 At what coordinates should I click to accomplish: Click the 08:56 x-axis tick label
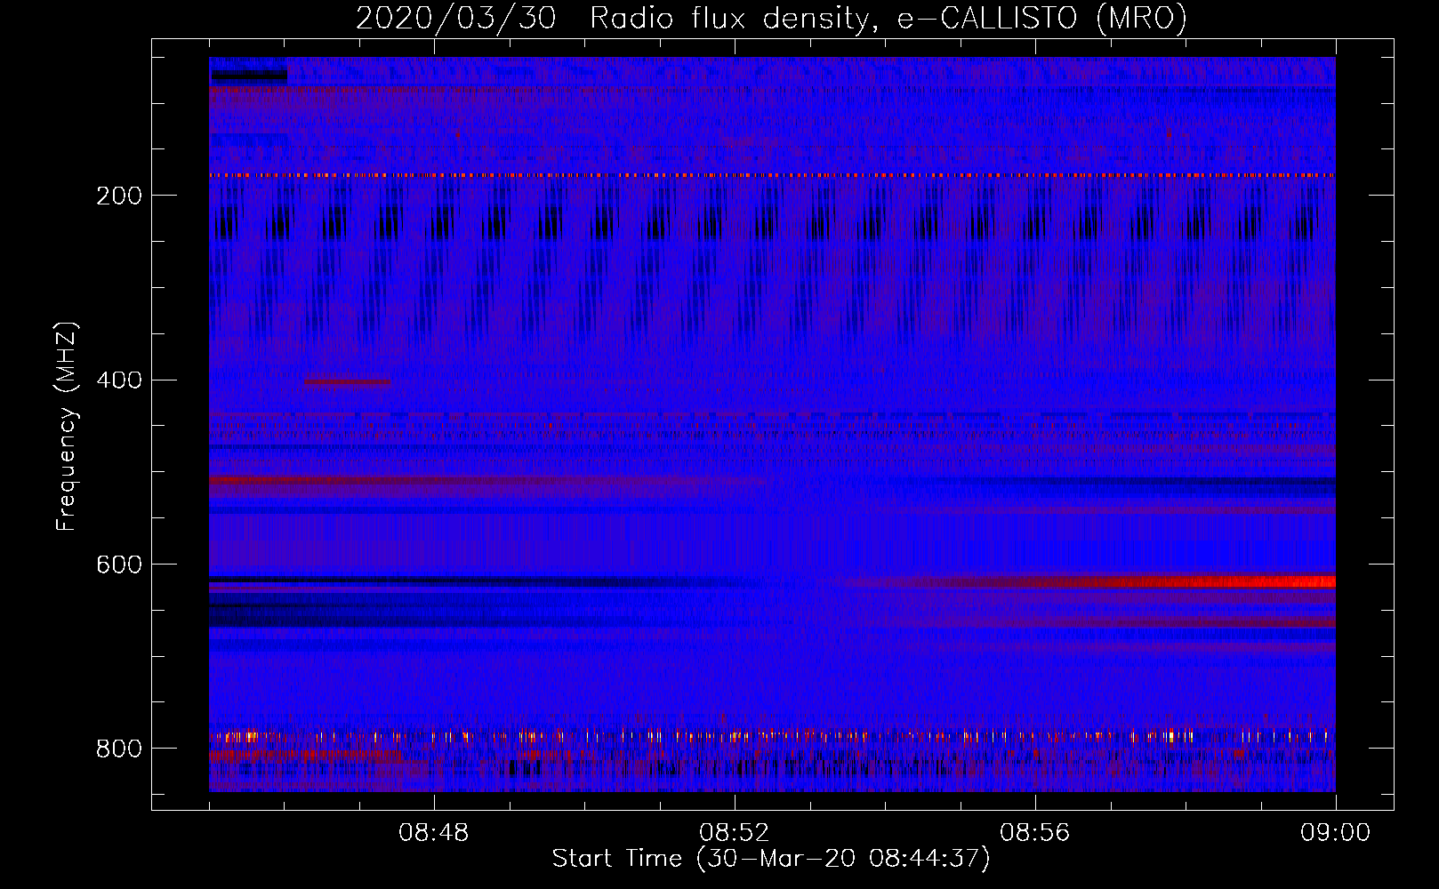point(1035,833)
